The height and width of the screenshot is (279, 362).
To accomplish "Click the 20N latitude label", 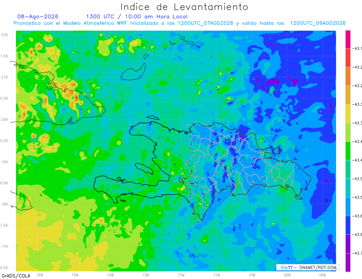I will (5, 119).
